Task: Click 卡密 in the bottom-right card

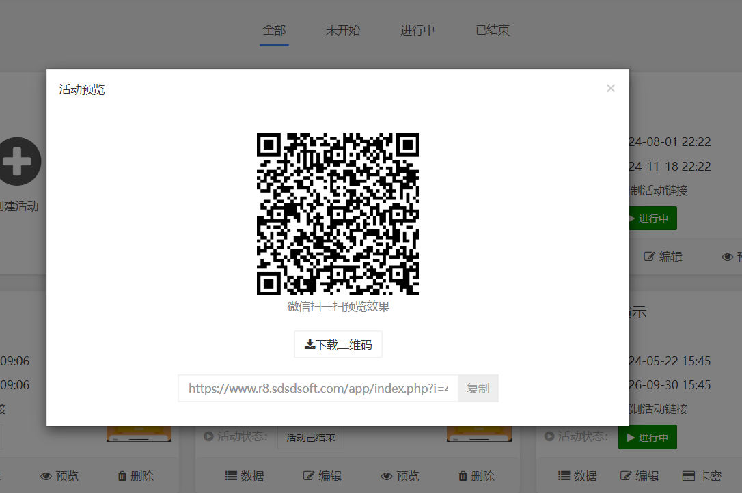Action: tap(702, 475)
